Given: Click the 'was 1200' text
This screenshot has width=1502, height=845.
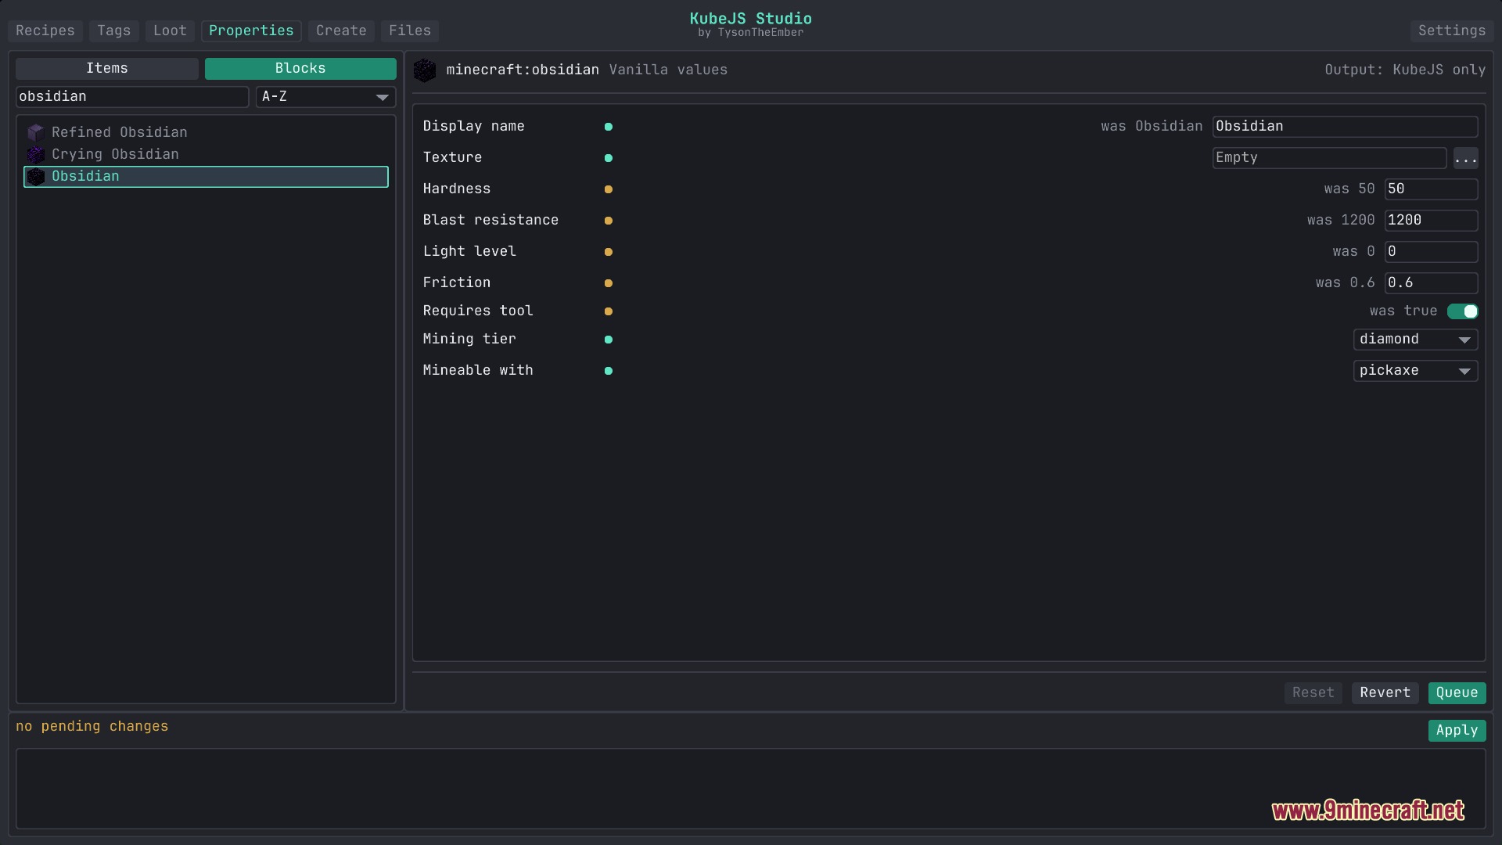Looking at the screenshot, I should coord(1341,220).
